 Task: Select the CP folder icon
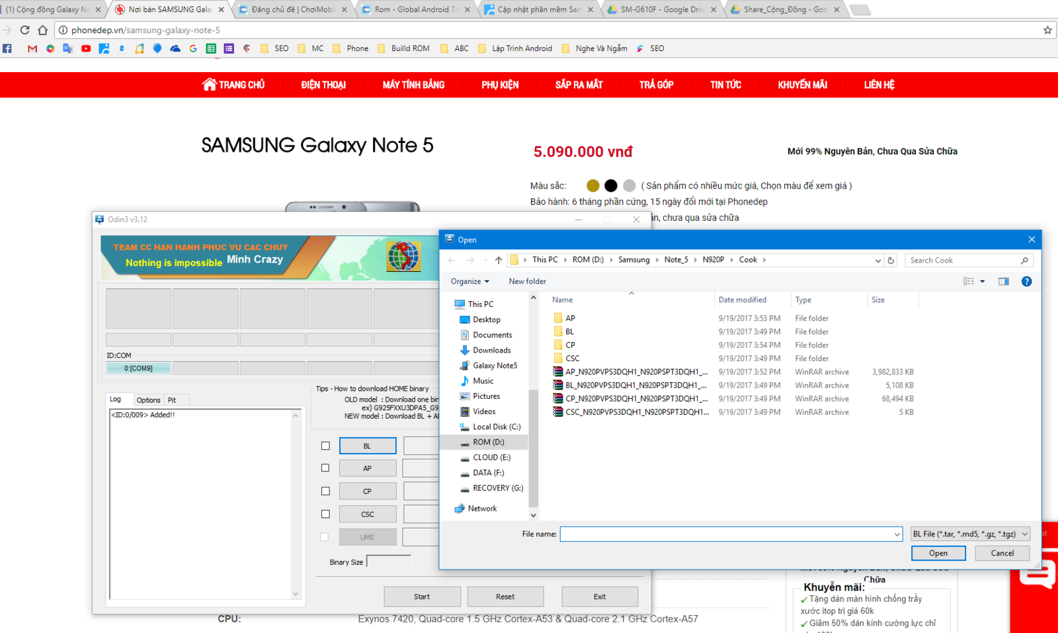click(x=558, y=345)
